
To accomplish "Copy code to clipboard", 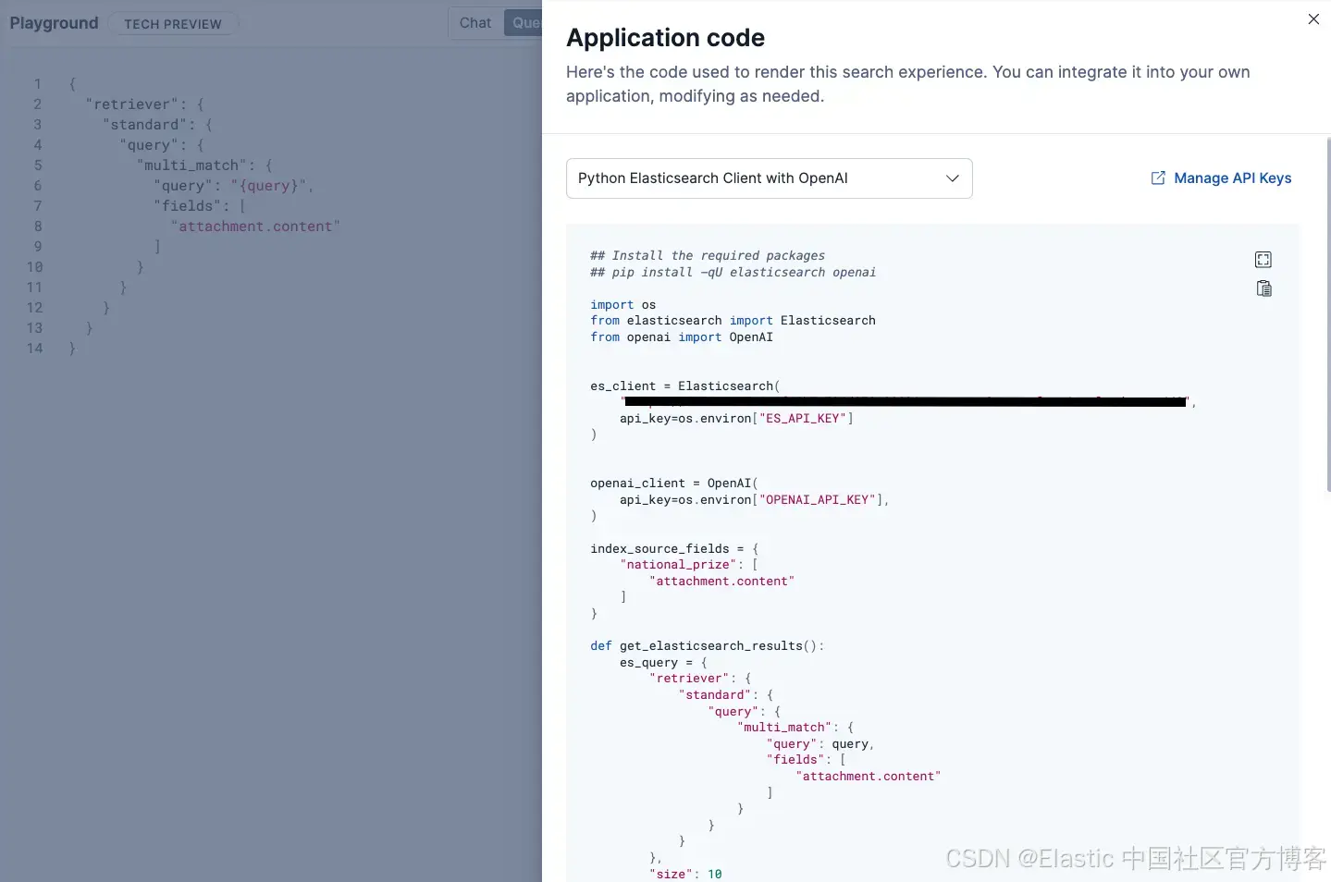I will point(1263,288).
